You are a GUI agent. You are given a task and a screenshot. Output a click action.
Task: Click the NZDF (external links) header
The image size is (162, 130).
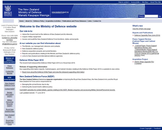10,79
